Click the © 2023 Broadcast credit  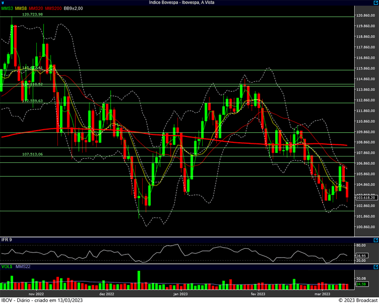point(358,300)
